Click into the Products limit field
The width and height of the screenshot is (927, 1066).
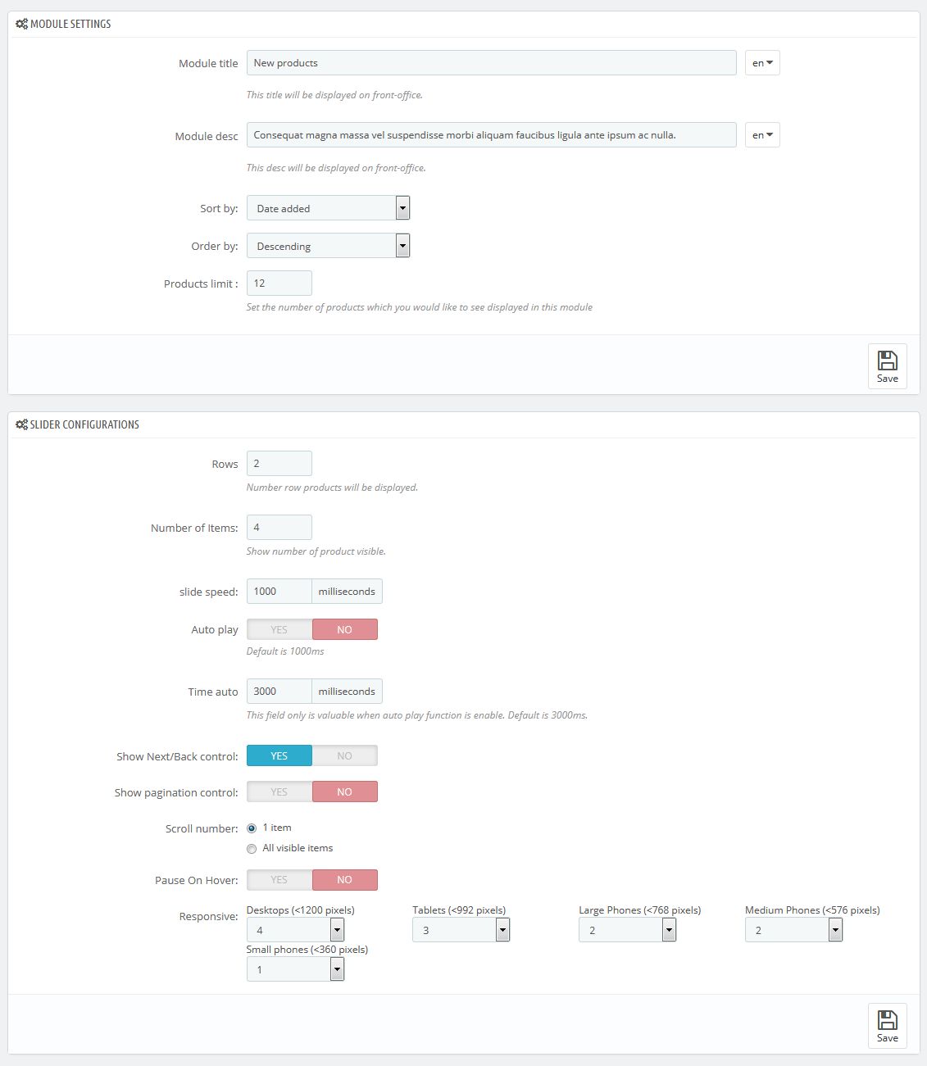click(x=279, y=284)
